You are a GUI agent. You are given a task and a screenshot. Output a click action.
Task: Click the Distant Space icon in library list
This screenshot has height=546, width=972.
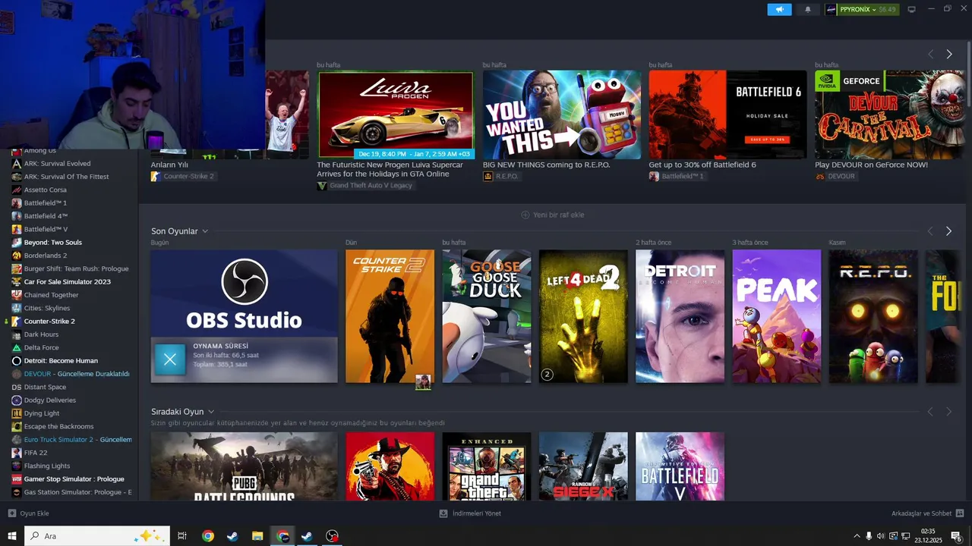17,387
